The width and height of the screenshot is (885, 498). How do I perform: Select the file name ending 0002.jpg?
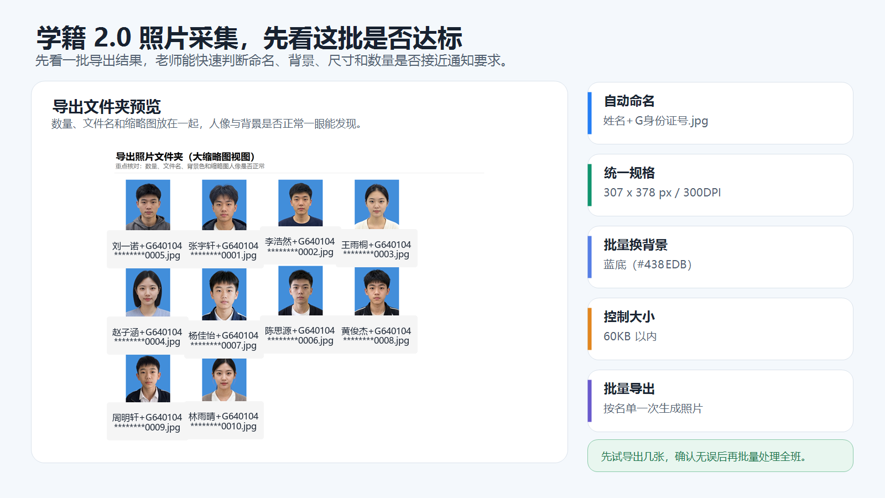300,247
